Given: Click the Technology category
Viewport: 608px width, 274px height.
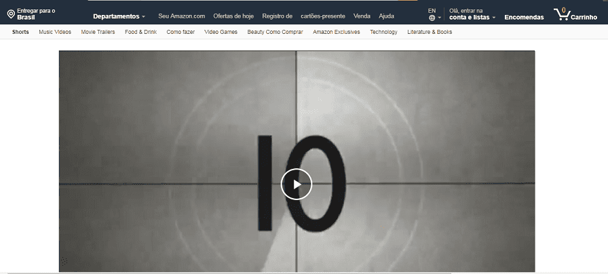Looking at the screenshot, I should click(x=383, y=32).
